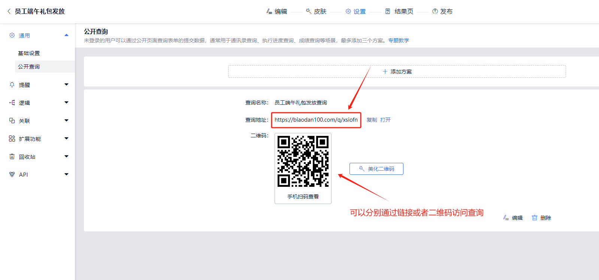
Task: Expand the API section arrow
Action: pos(66,174)
